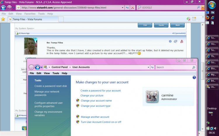This screenshot has height=136, width=219.
Task: Click the scales reputation icon on post
Action: click(x=175, y=41)
